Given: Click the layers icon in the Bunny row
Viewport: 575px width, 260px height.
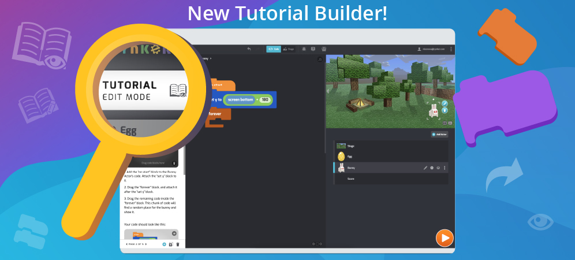Looking at the screenshot, I should [x=438, y=168].
